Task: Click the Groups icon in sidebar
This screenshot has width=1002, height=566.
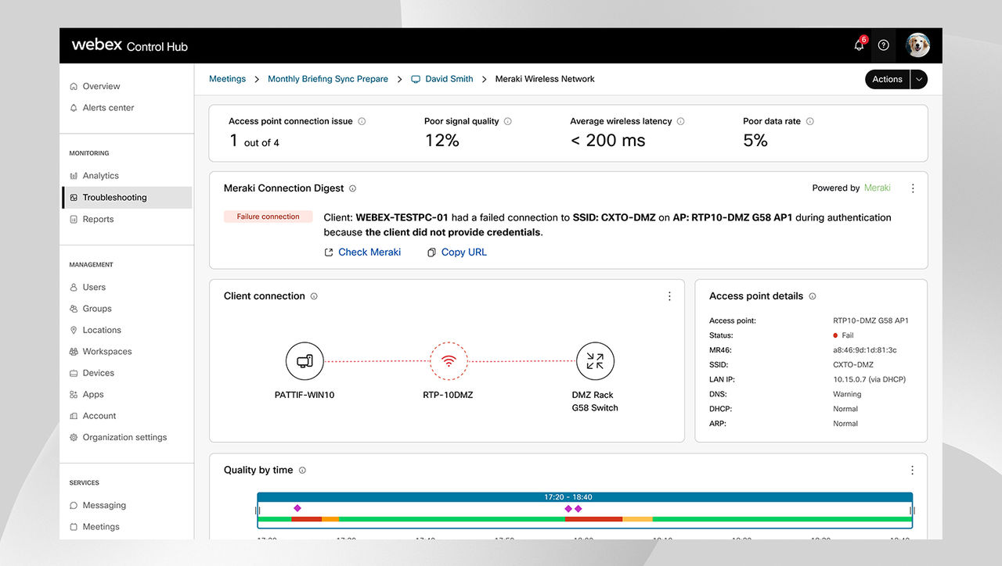Action: click(74, 309)
